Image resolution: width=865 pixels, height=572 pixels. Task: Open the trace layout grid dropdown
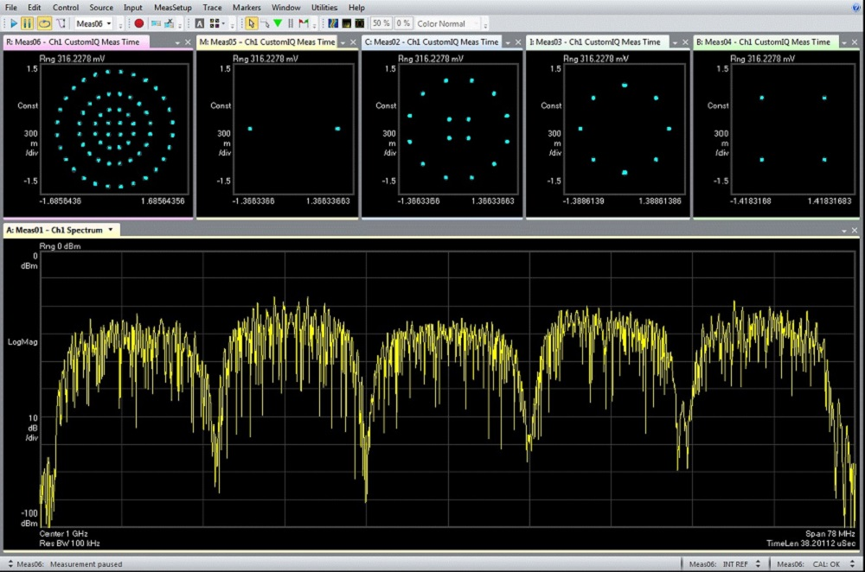coord(217,23)
